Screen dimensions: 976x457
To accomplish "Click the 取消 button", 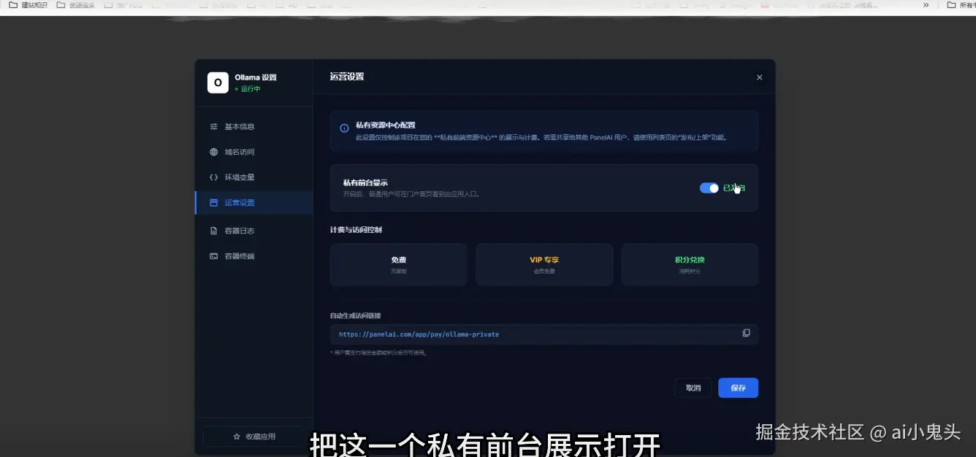I will click(x=693, y=388).
